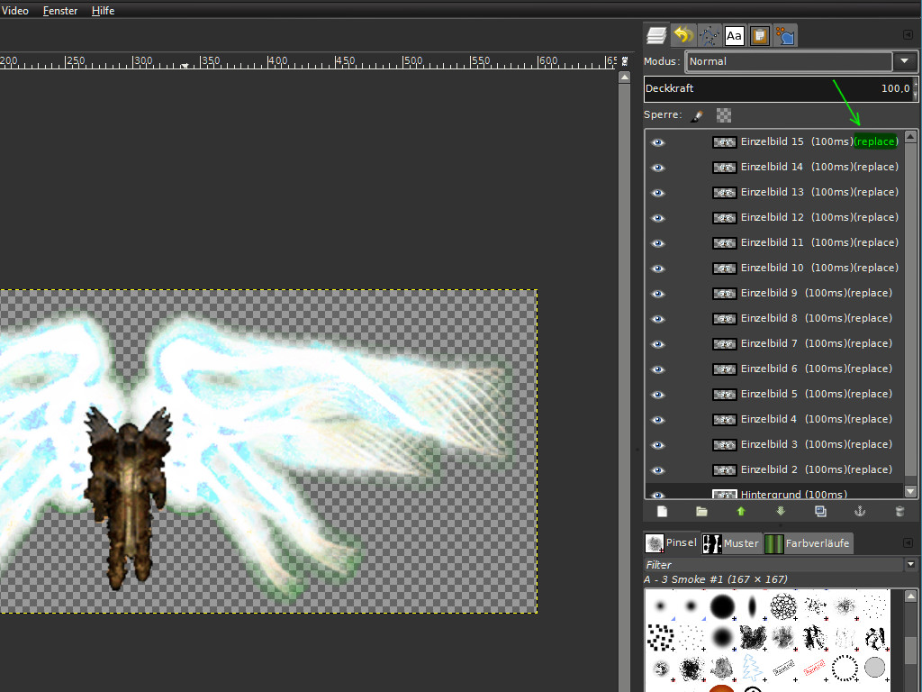Raise the layer with green up arrow
The width and height of the screenshot is (922, 692).
[x=741, y=511]
